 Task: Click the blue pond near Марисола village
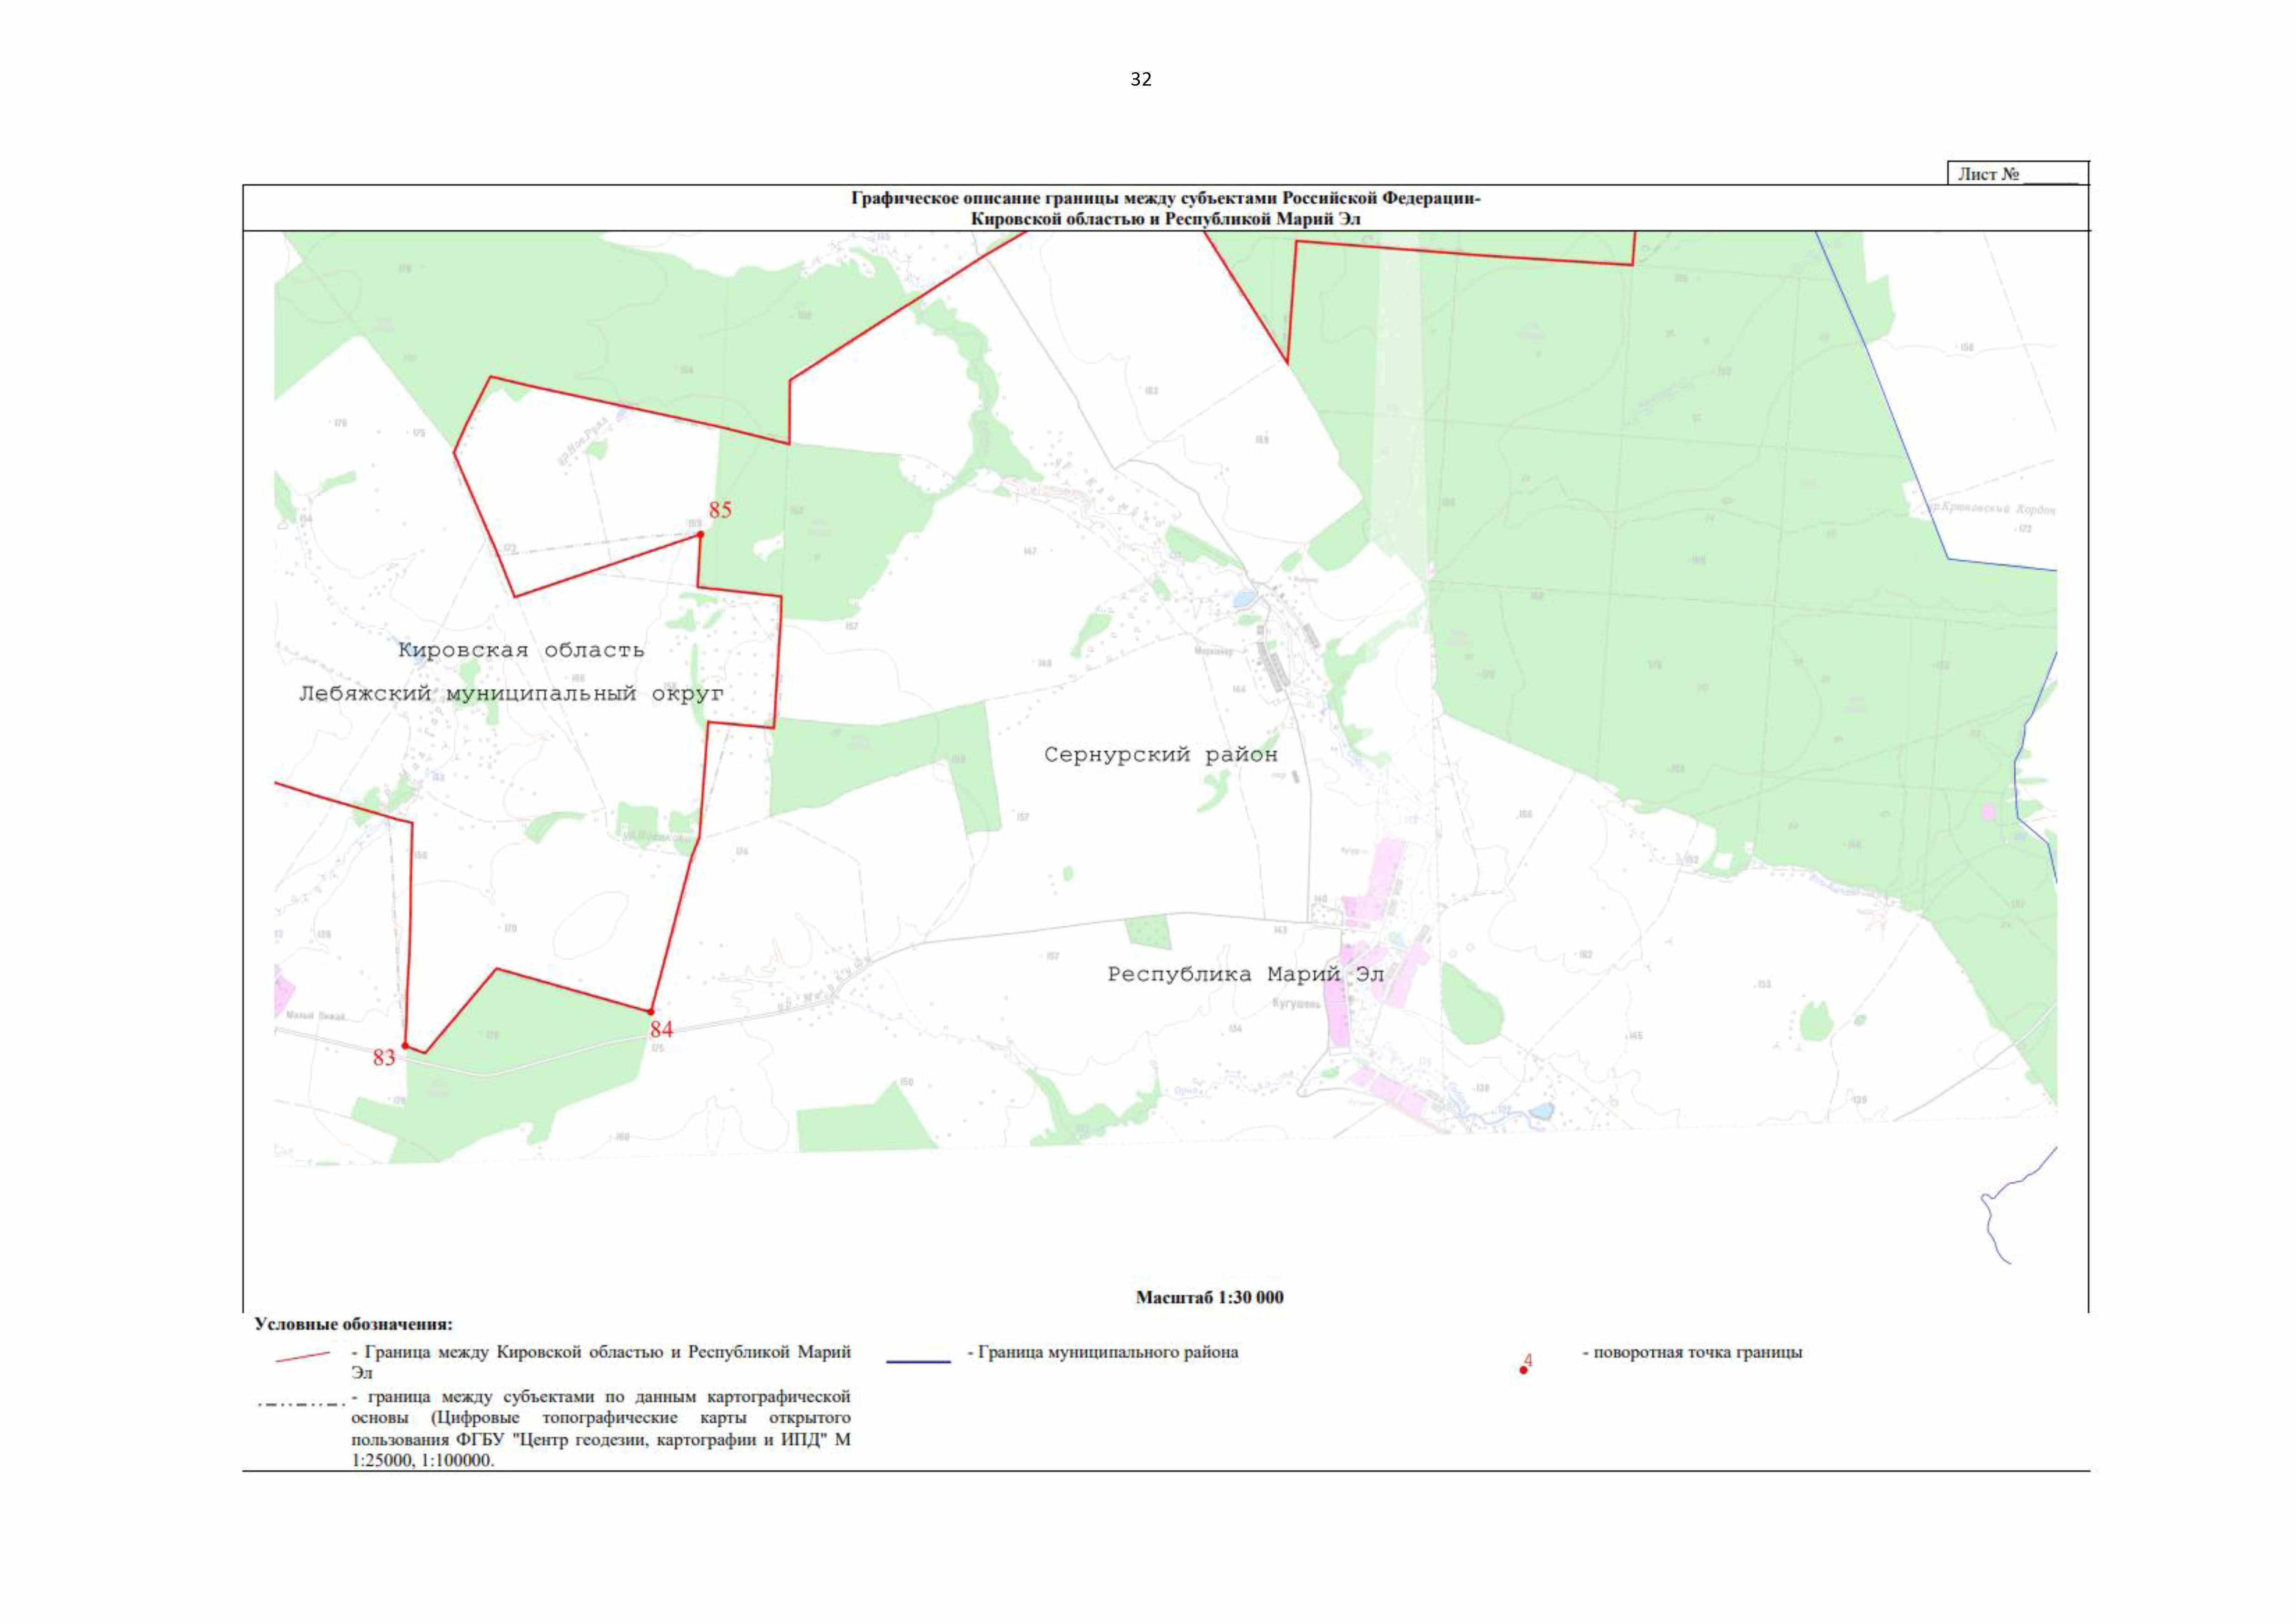tap(1242, 600)
